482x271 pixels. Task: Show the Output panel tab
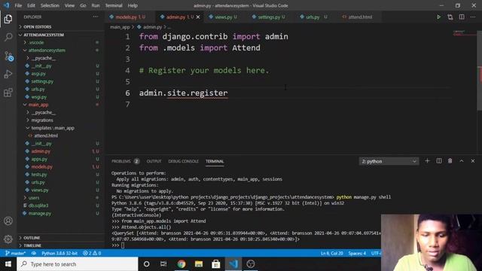[x=154, y=161]
